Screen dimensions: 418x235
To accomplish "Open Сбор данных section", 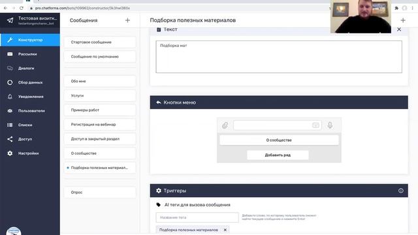I will [30, 82].
